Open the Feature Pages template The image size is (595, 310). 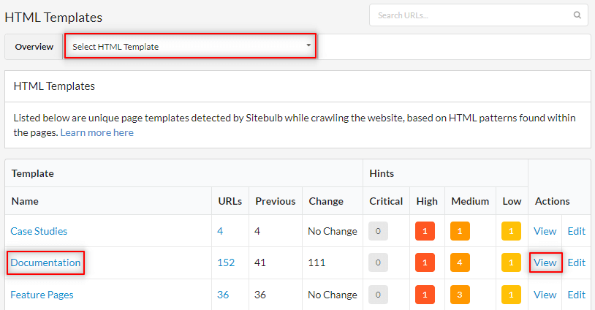[x=42, y=295]
